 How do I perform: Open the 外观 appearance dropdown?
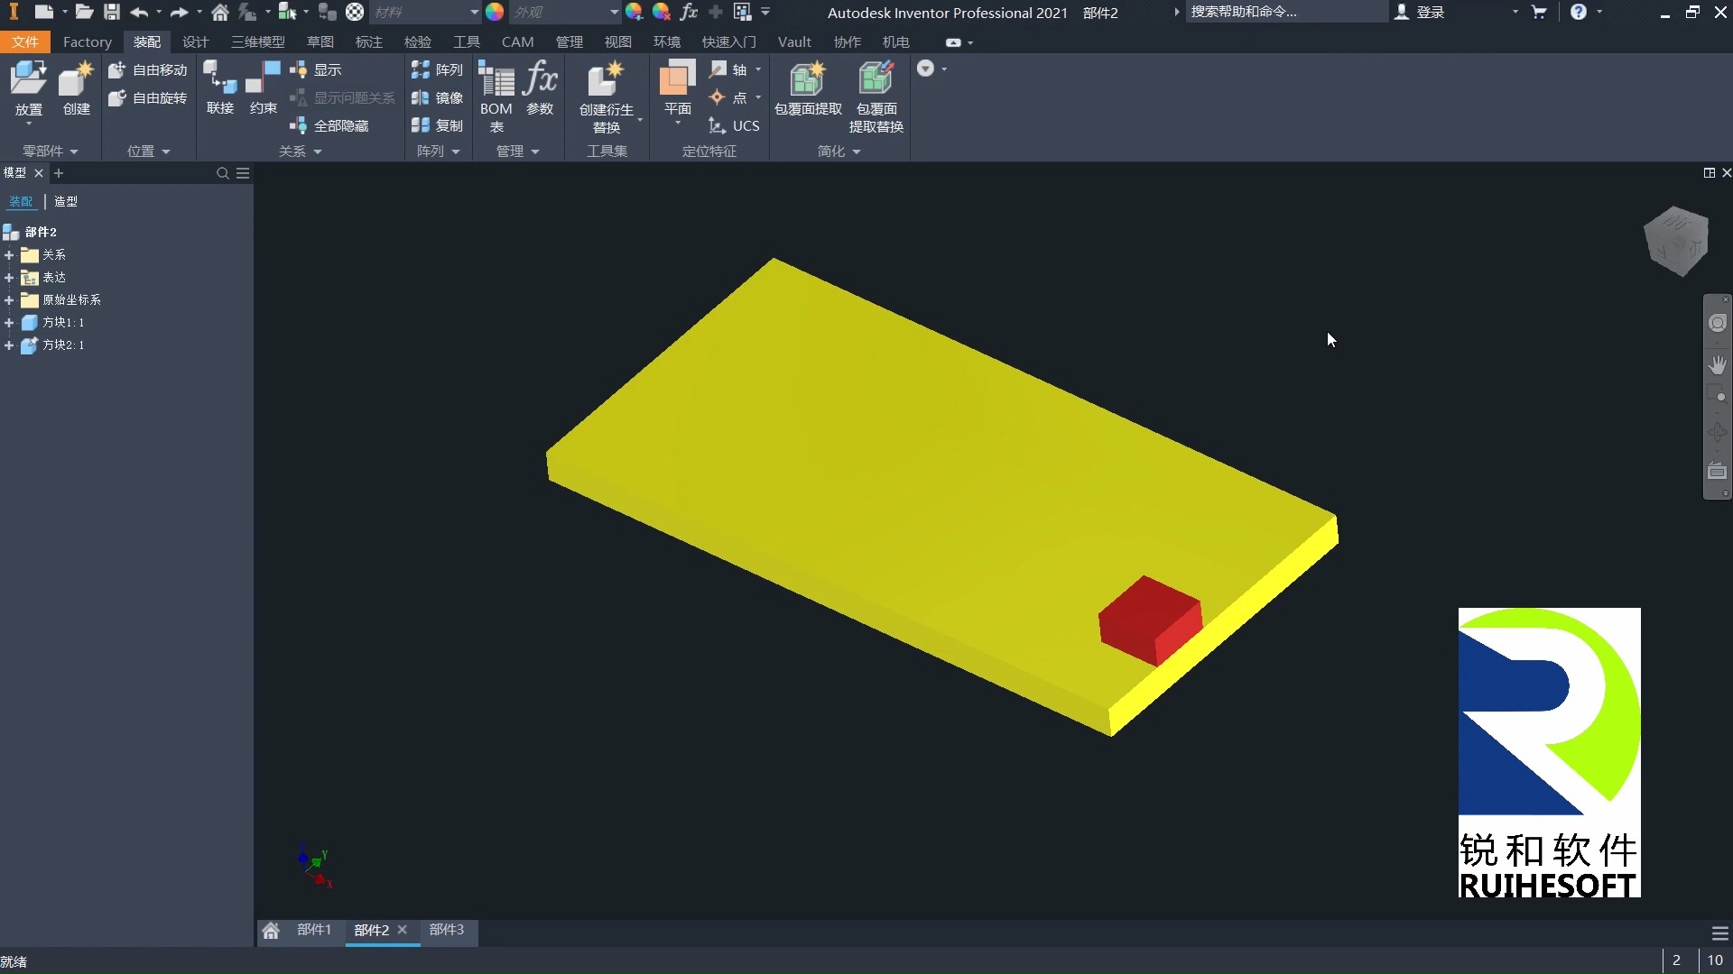[614, 12]
